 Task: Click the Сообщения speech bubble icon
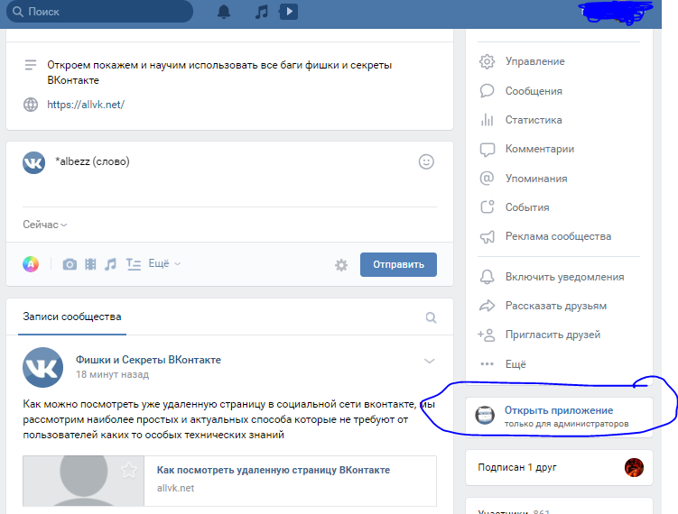click(x=487, y=91)
